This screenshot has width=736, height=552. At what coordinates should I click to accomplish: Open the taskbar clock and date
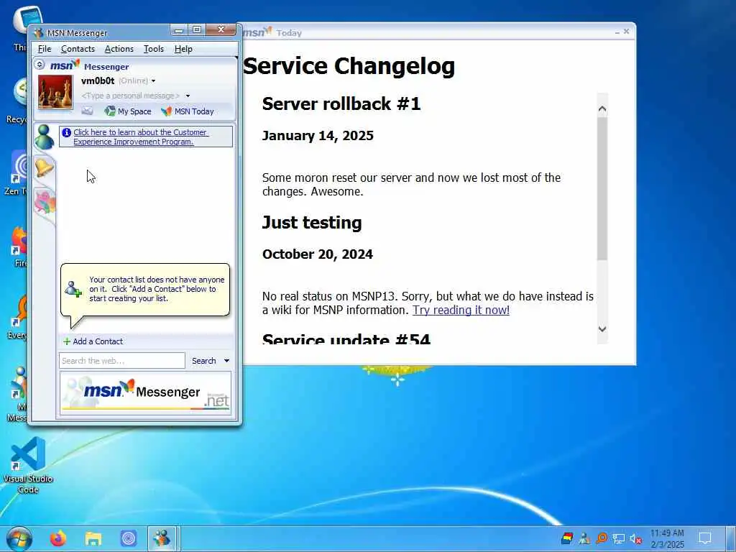(x=667, y=539)
